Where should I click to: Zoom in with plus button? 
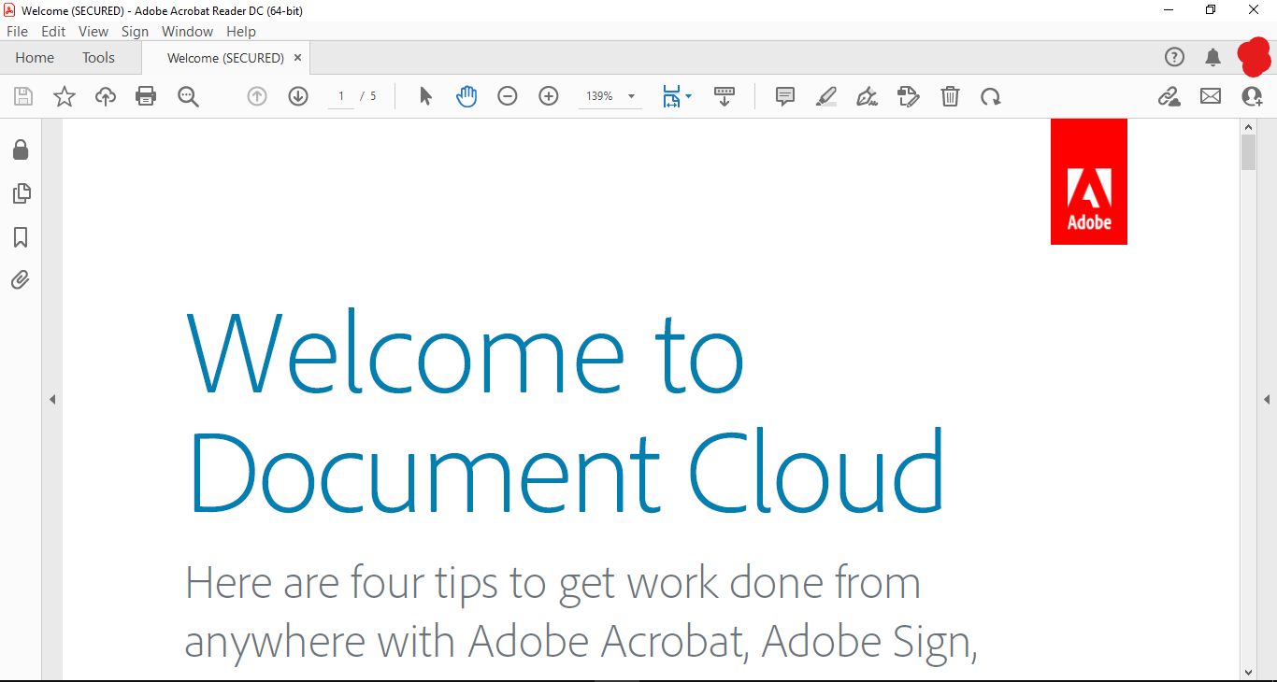pos(549,96)
